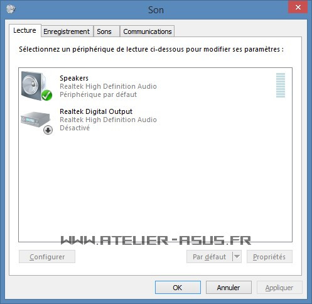Confirm with the OK button
The image size is (312, 304).
tap(178, 288)
